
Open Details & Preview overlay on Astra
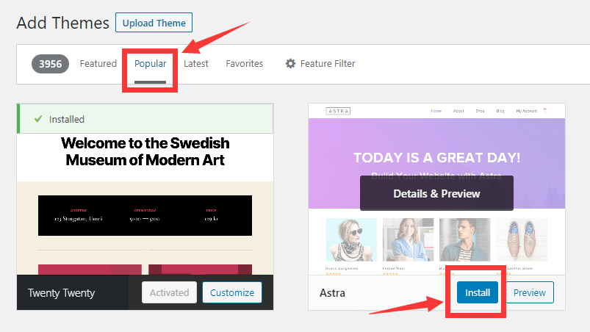point(436,194)
